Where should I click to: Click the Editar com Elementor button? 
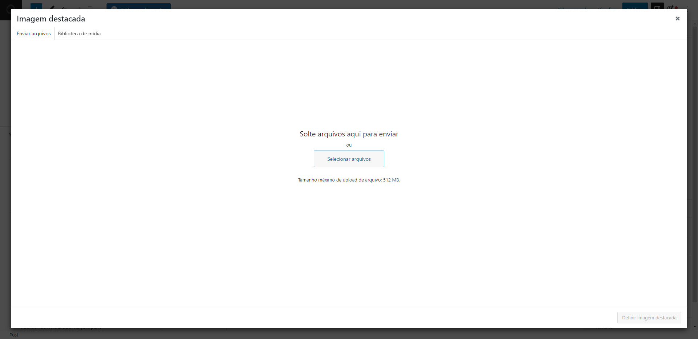point(139,7)
